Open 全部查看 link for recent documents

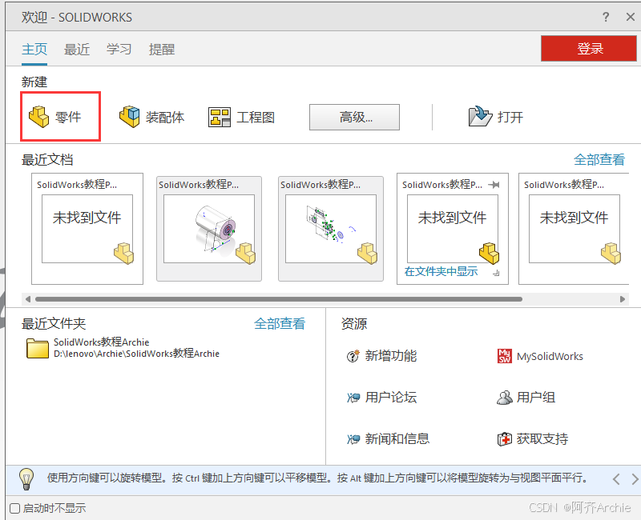[x=599, y=159]
